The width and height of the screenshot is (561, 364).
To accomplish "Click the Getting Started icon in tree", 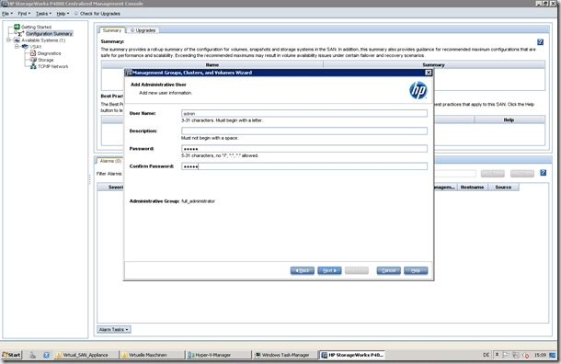I will pyautogui.click(x=17, y=27).
